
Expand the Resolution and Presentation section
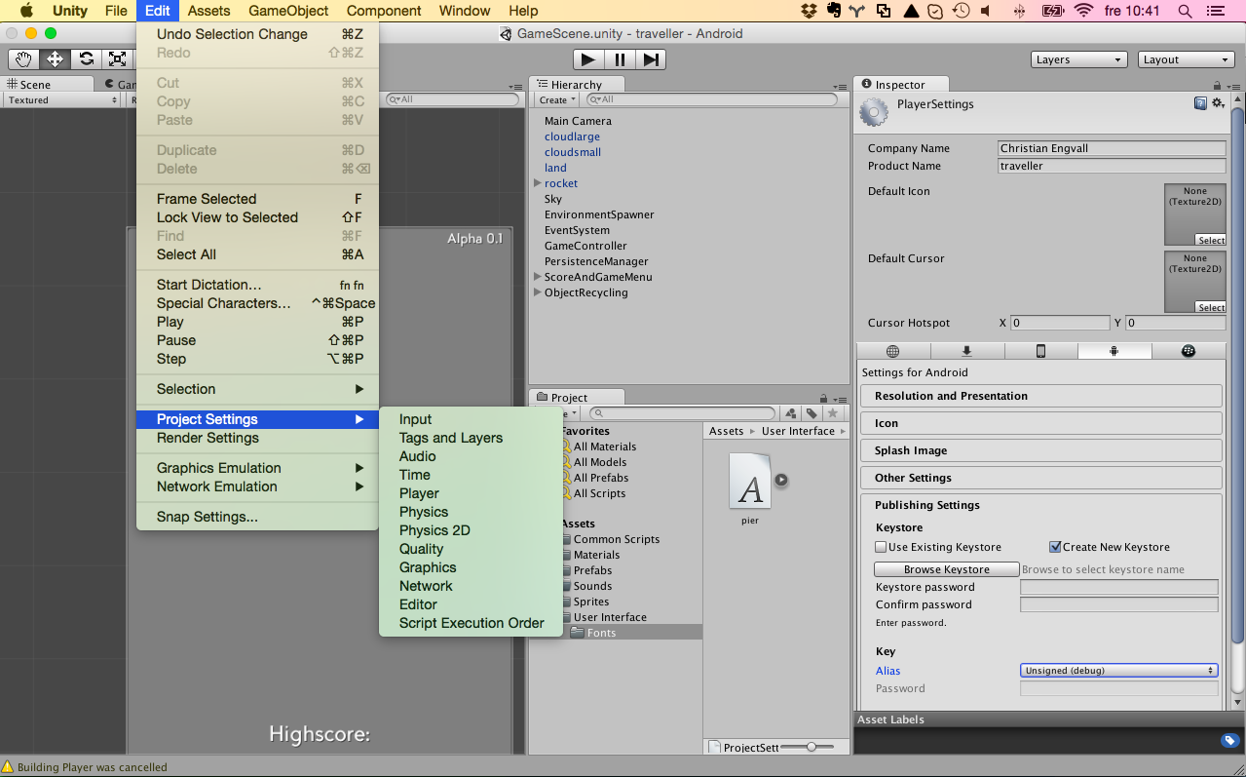(1041, 396)
